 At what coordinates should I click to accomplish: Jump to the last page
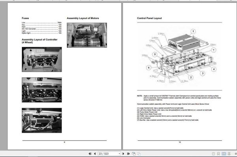point(128,154)
